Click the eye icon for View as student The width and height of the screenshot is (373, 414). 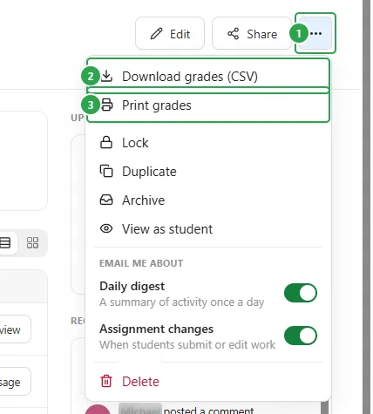(106, 228)
